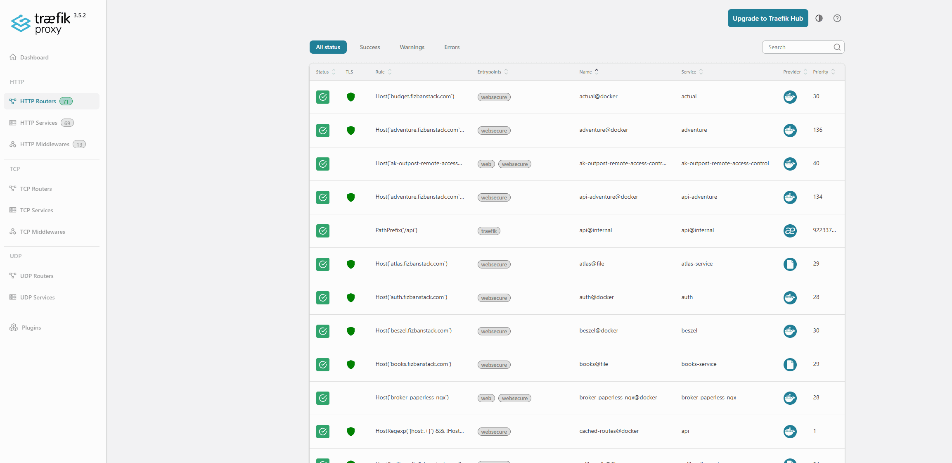Click router name adventure@docker
Screen dimensions: 952x463
tap(603, 130)
